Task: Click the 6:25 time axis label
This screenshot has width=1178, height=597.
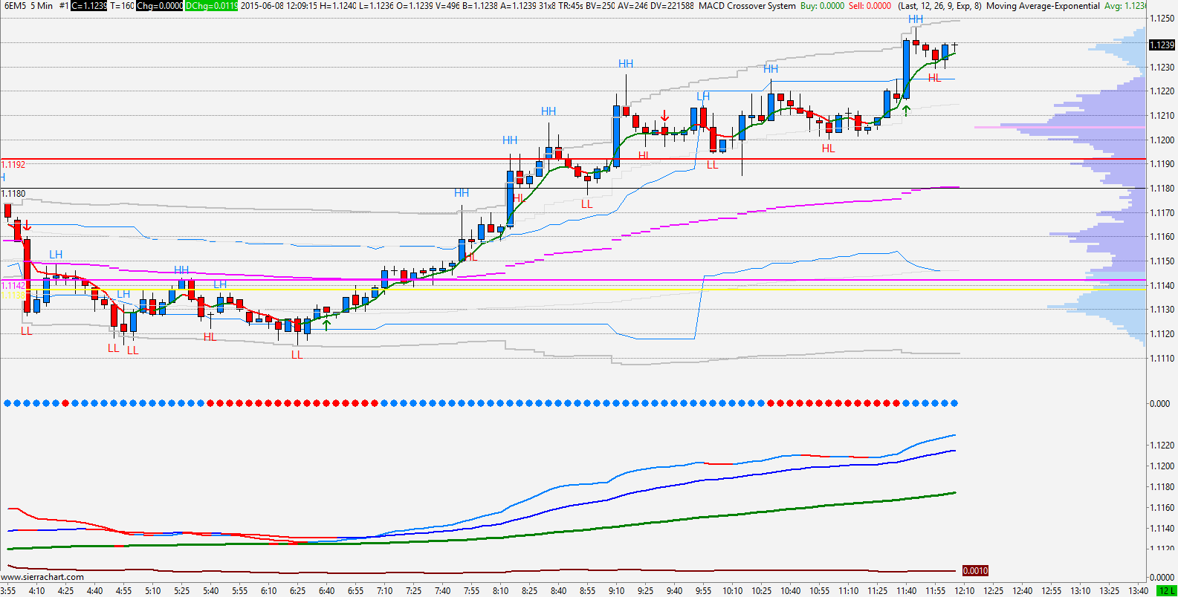Action: point(297,591)
